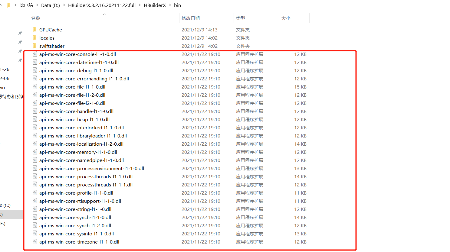Expand the chevron after Data (D:) breadcrumb

click(64, 5)
